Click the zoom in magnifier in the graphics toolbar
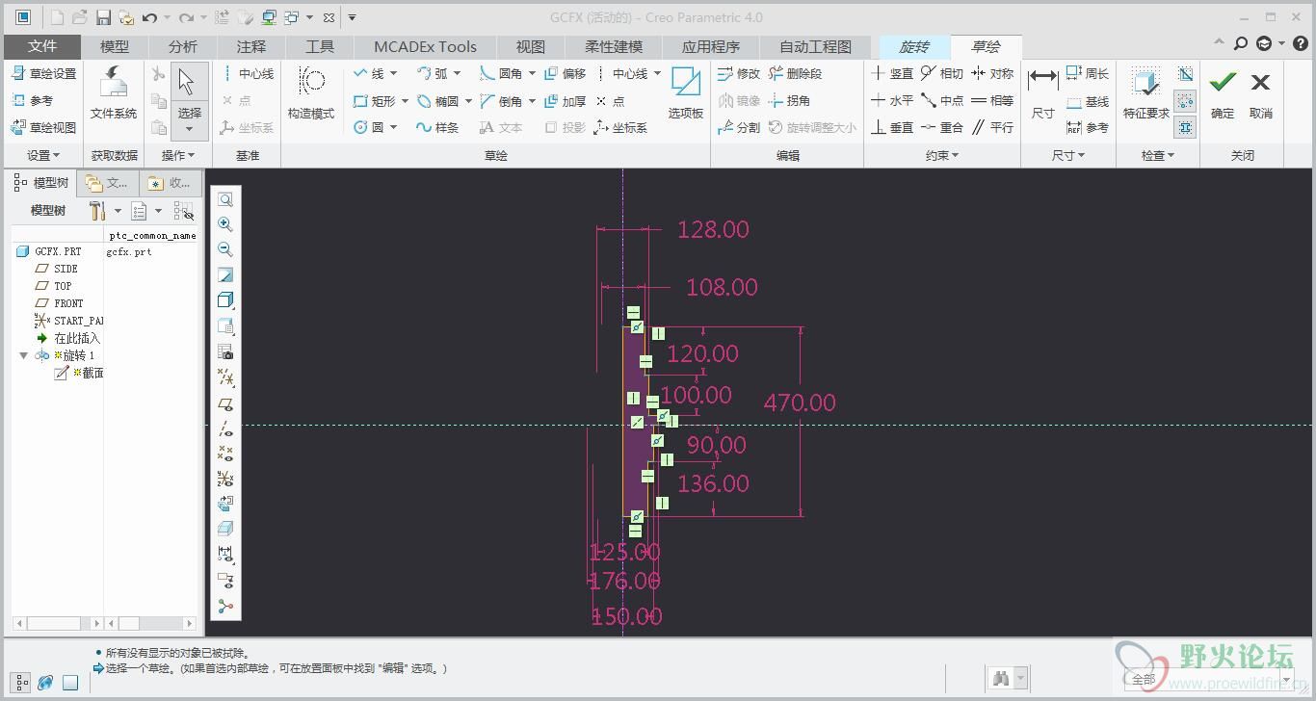Screen dimensions: 1316x701 point(225,224)
